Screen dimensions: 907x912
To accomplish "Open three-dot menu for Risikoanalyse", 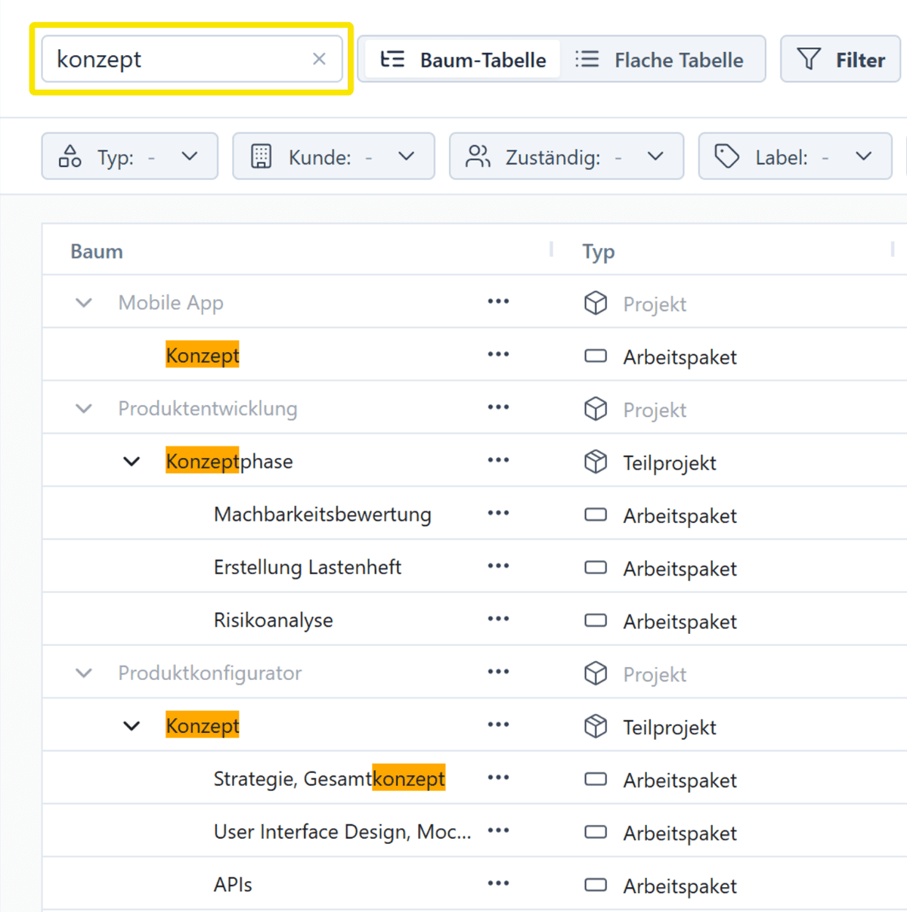I will click(x=498, y=619).
